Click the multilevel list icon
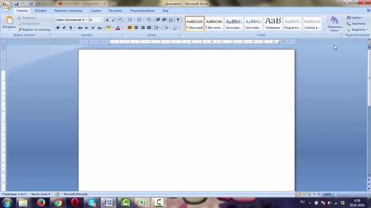 click(x=148, y=20)
